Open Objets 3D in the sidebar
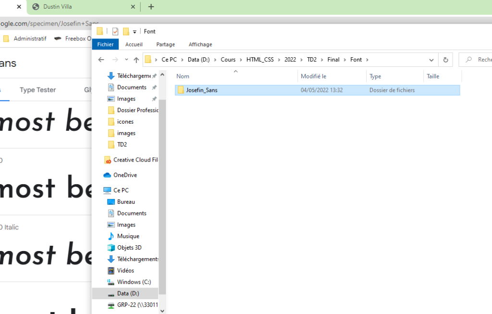This screenshot has height=314, width=492. pos(129,248)
